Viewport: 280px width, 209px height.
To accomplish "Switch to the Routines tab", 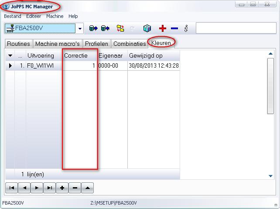I will [18, 44].
